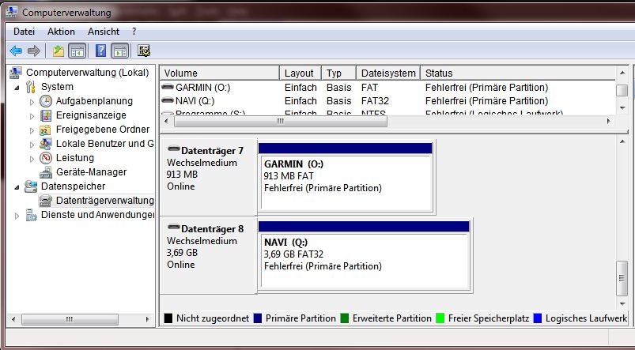Screen dimensions: 635x350
Task: Click the disk view scroll-down arrow
Action: (622, 304)
